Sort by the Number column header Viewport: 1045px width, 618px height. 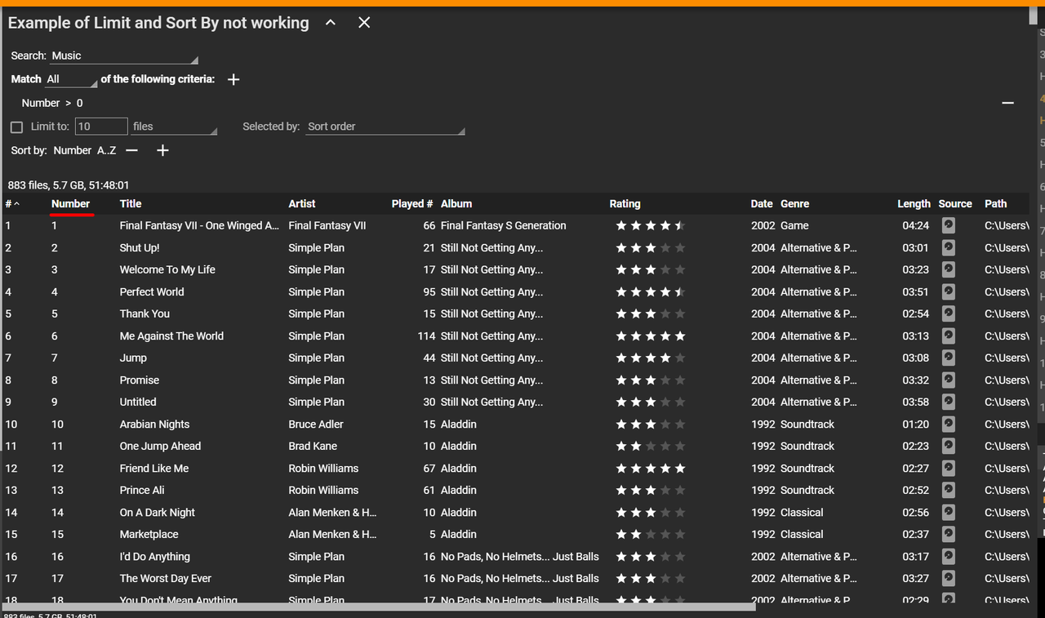[70, 204]
